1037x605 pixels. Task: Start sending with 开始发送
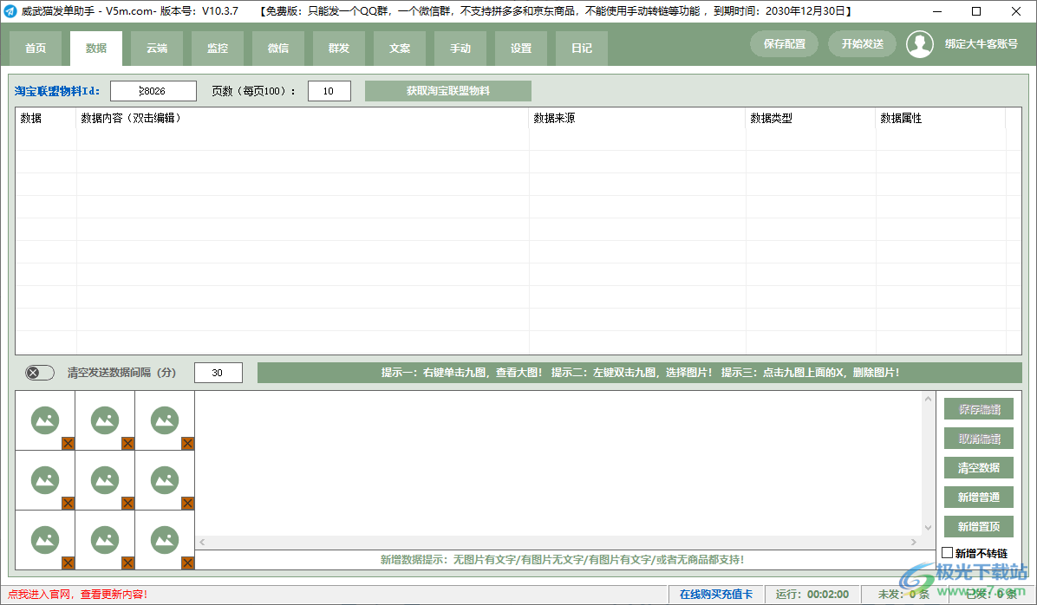863,44
